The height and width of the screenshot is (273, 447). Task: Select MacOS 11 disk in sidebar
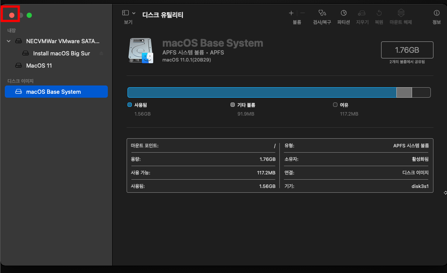[56, 65]
